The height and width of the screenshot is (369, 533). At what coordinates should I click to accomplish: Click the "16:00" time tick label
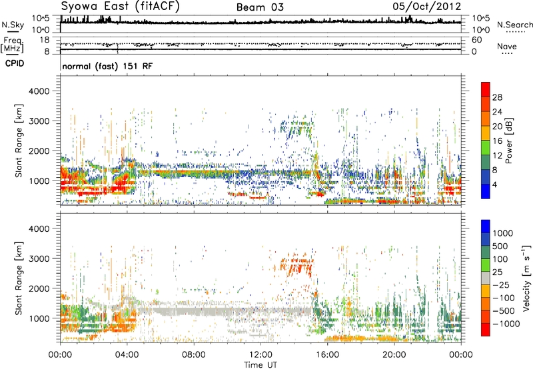point(327,355)
